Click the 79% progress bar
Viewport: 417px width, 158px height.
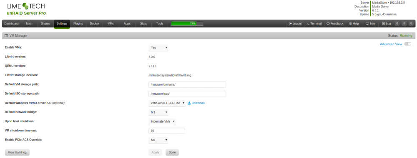(x=187, y=24)
